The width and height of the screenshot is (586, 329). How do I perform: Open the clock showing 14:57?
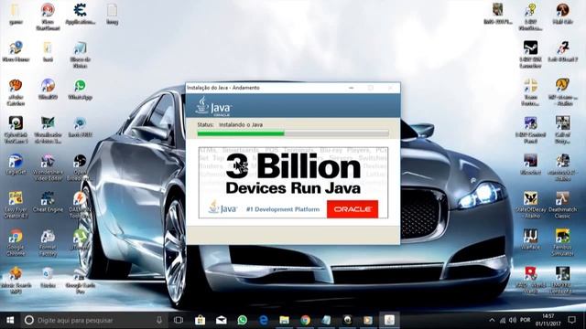point(548,320)
